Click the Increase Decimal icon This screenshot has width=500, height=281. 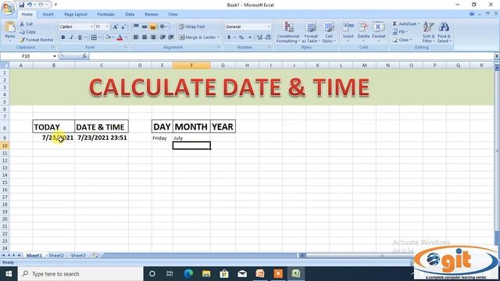click(259, 37)
